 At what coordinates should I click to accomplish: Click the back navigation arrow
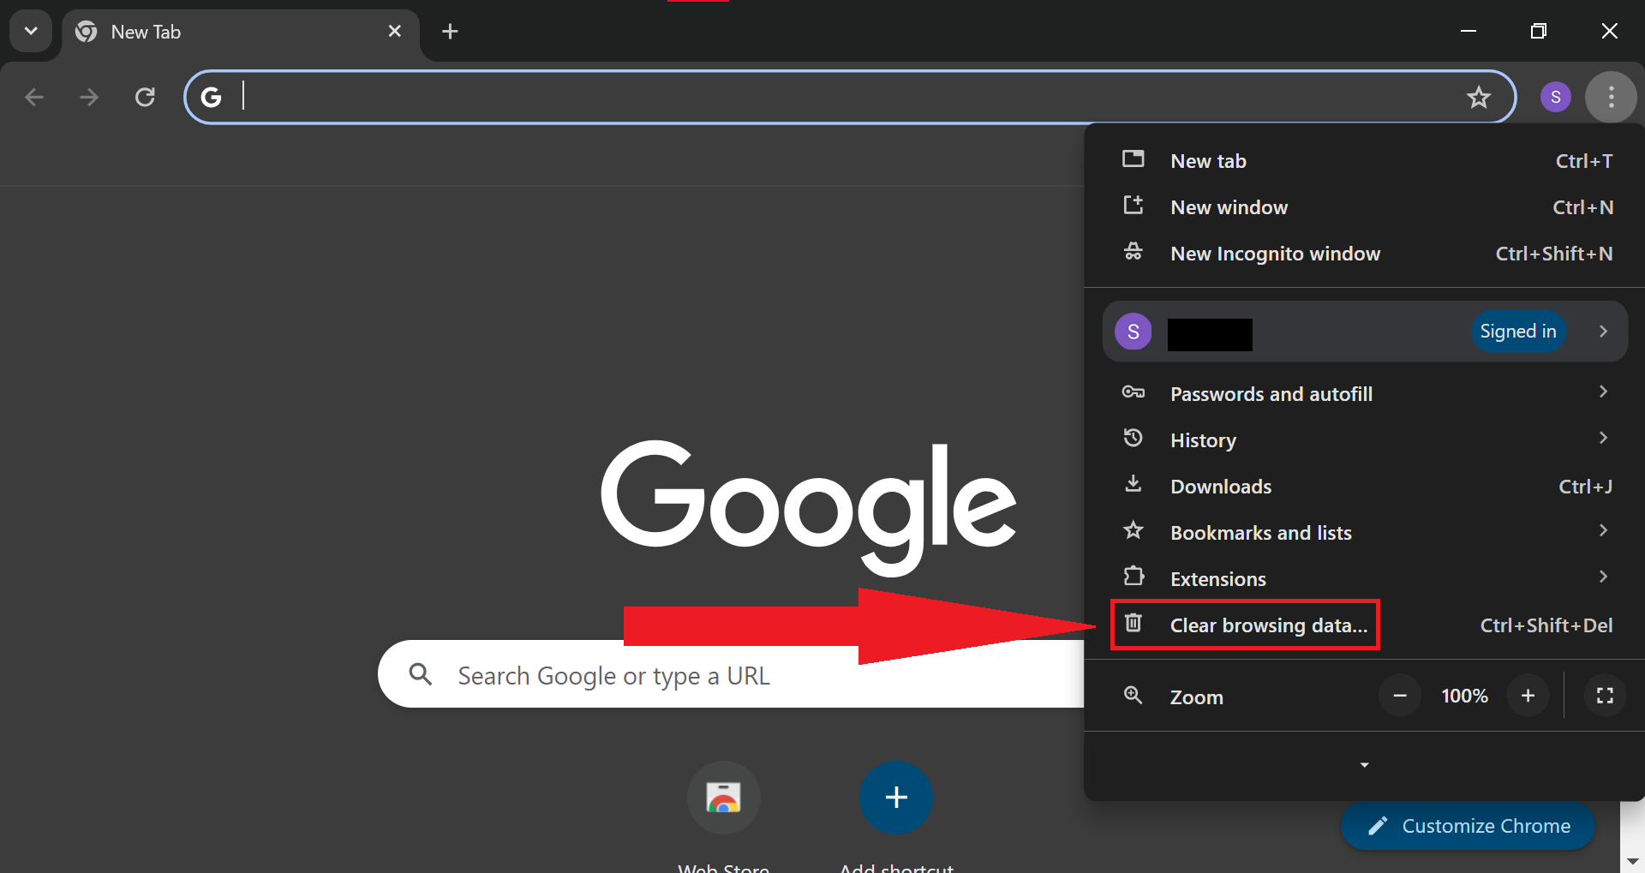34,97
